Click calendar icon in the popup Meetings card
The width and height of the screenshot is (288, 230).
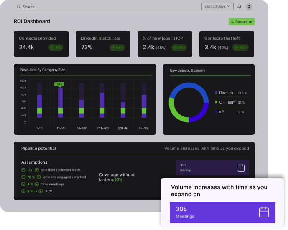264,212
